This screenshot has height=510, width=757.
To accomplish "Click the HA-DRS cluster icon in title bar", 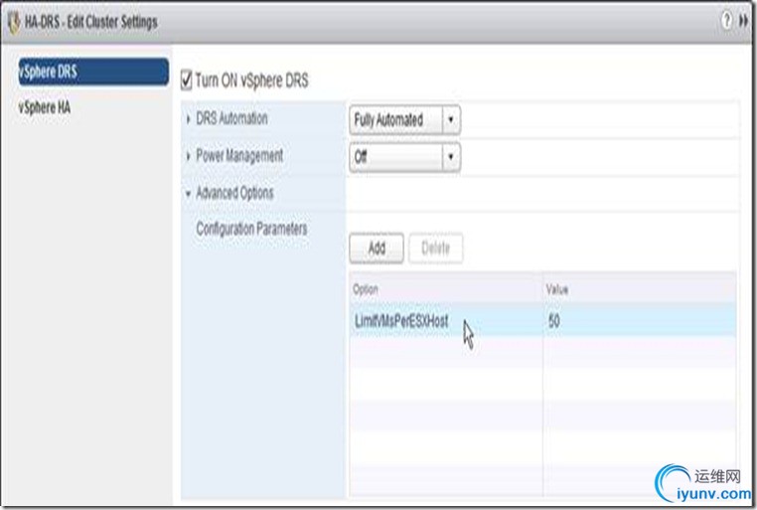I will [14, 22].
